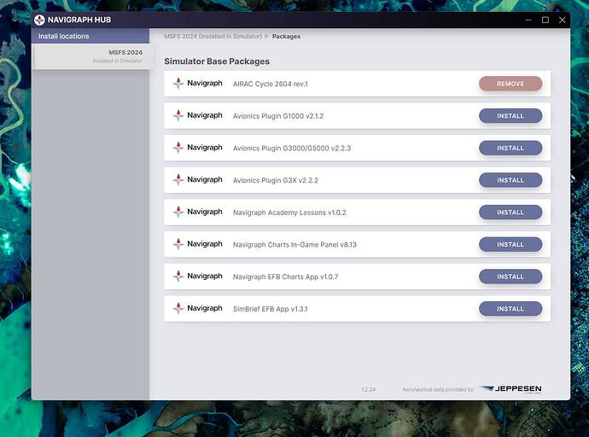
Task: Install Avionics Plugin G3X v2.2.2
Action: (x=510, y=180)
